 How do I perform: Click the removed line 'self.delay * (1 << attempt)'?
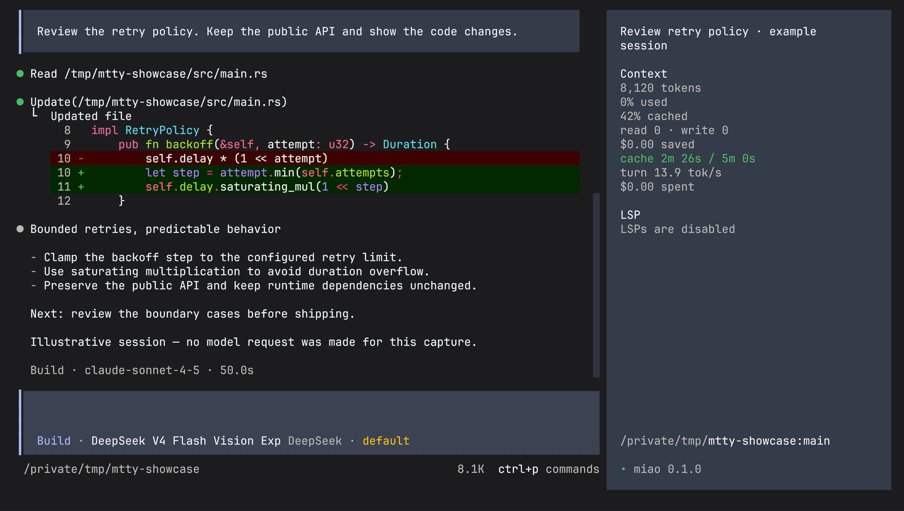pos(315,159)
